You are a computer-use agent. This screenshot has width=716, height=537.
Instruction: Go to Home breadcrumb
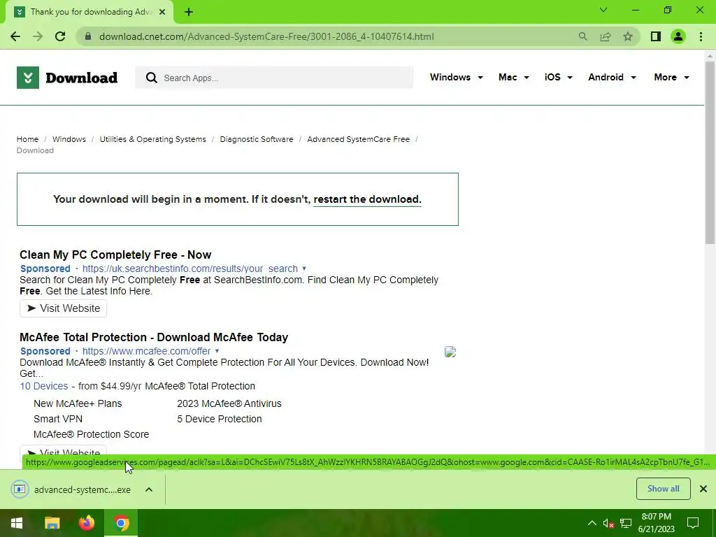(27, 139)
